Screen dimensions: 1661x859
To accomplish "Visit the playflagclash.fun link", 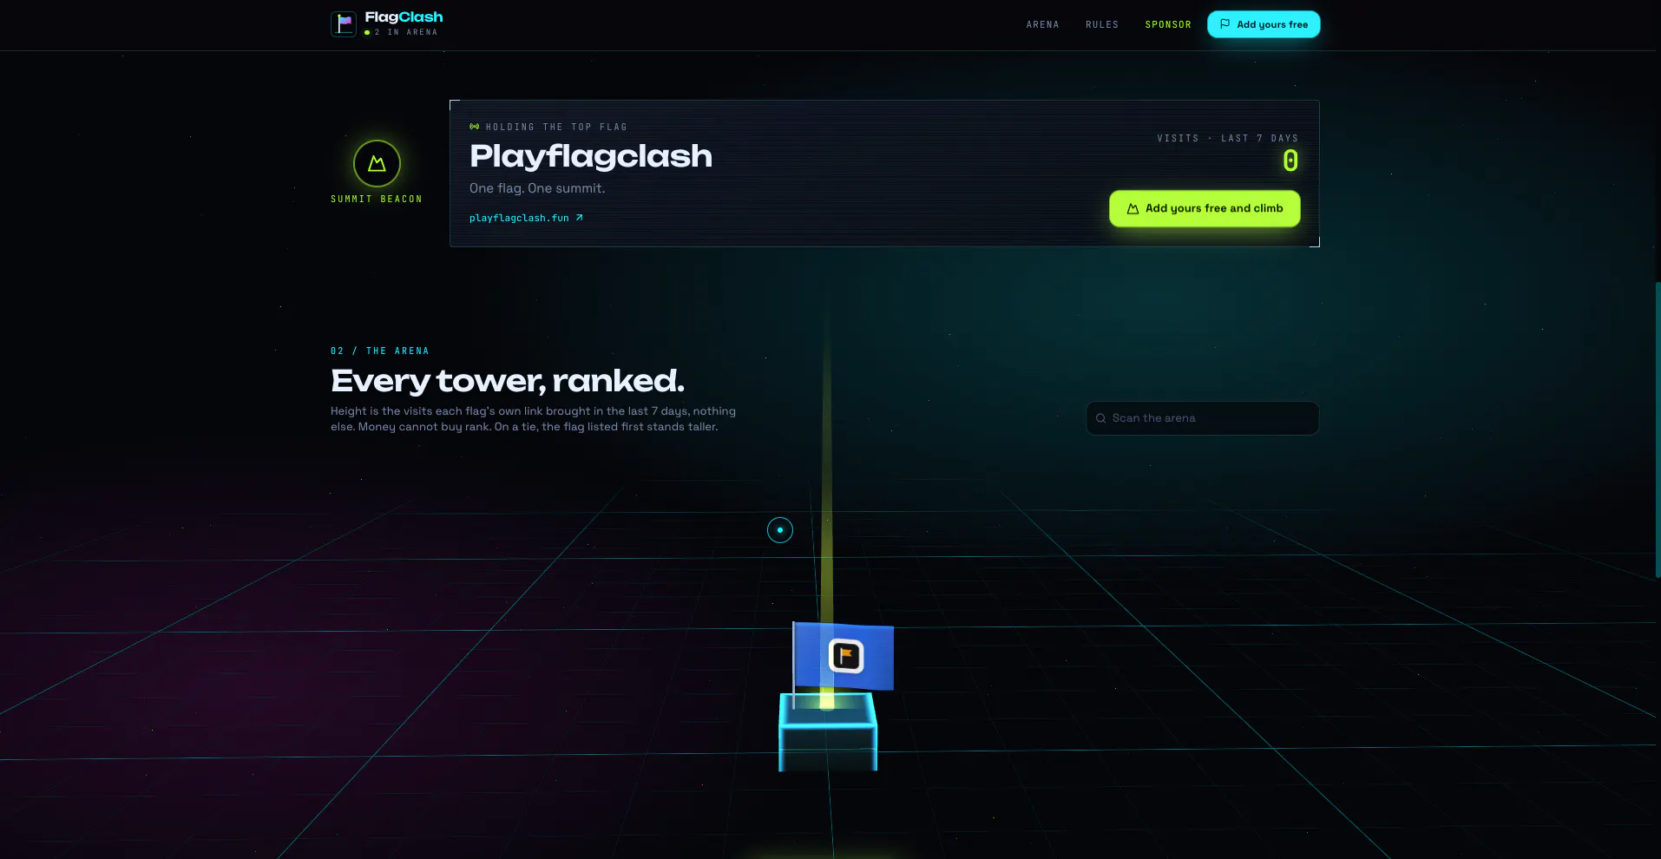I will (526, 218).
